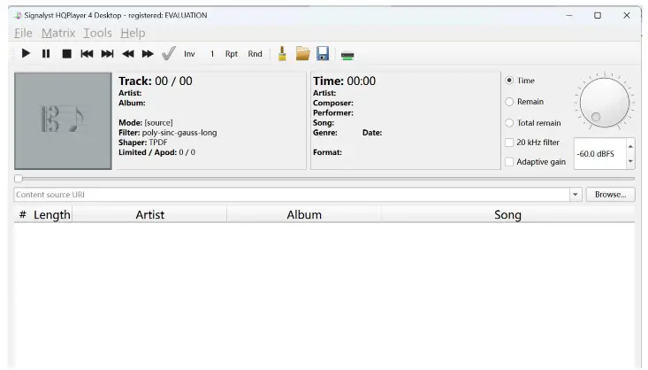Open the Matrix menu
The height and width of the screenshot is (370, 648).
58,33
